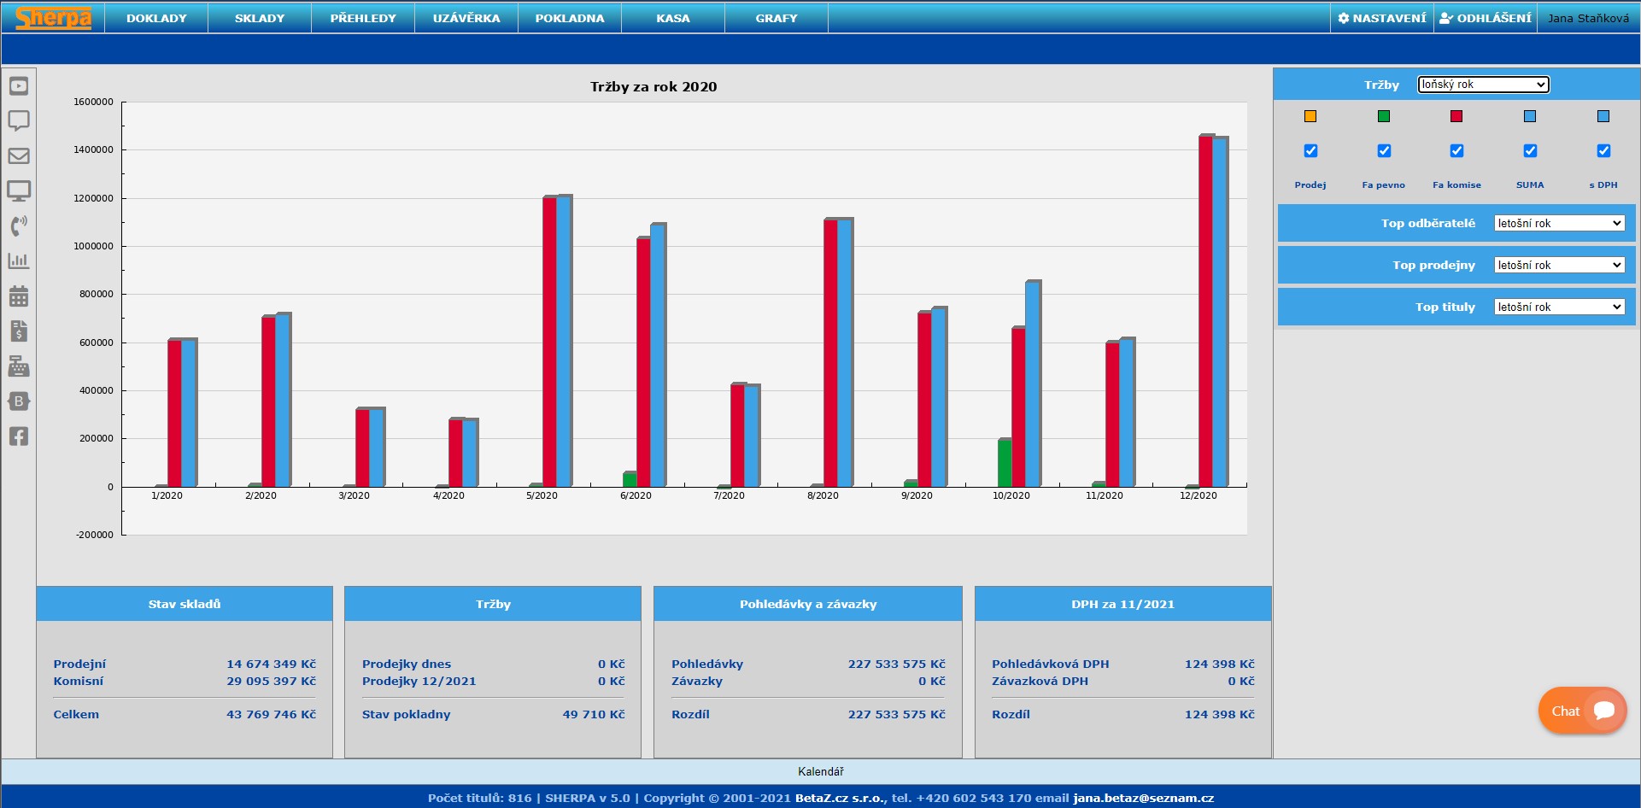1641x808 pixels.
Task: Open the Tržby period dropdown
Action: coord(1483,85)
